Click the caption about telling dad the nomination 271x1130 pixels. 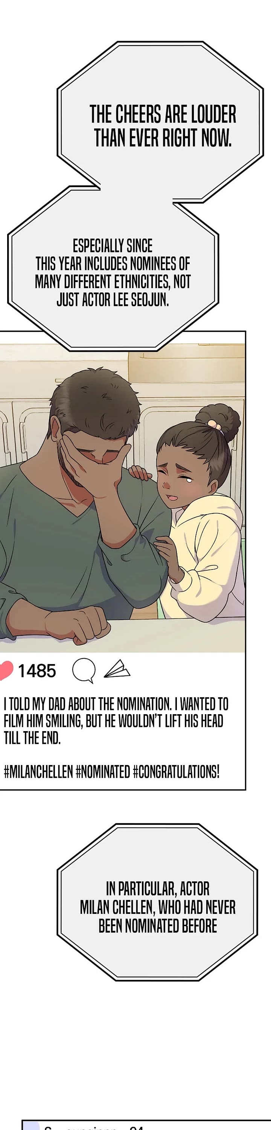[x=116, y=721]
